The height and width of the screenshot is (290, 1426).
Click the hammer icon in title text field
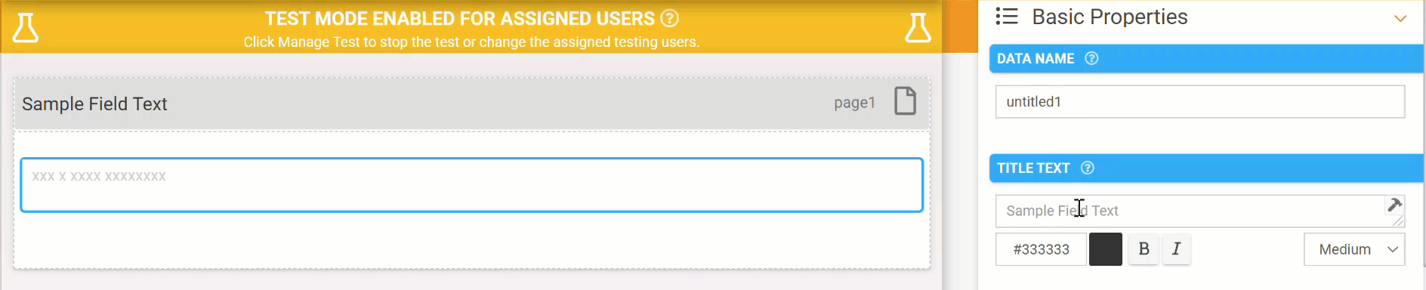(x=1394, y=205)
